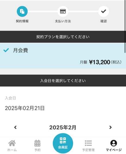Screen dimensions: 126x154
Task: Go to next month with right chevron
Action: click(110, 127)
